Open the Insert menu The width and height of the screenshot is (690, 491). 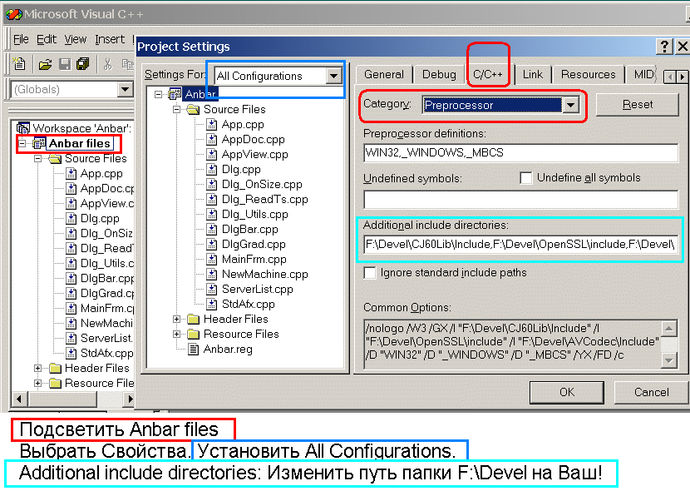click(x=110, y=39)
